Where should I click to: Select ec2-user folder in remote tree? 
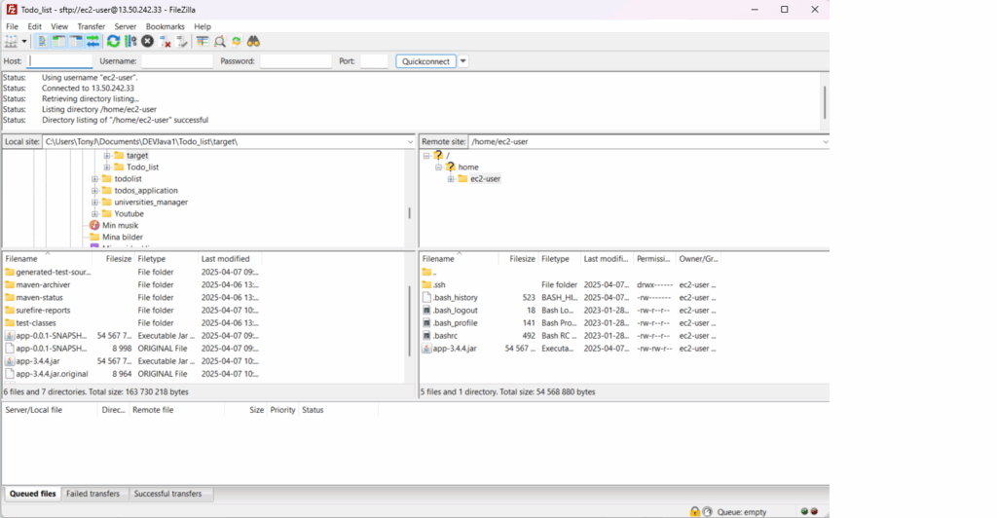[485, 179]
